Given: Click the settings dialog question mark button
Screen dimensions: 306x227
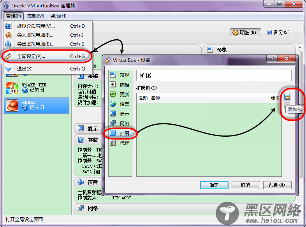Looking at the screenshot, I should (272, 58).
